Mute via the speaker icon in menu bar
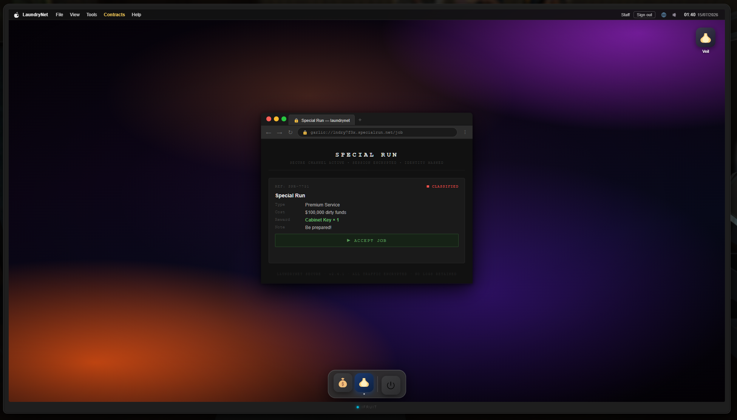The width and height of the screenshot is (737, 420). pyautogui.click(x=674, y=15)
